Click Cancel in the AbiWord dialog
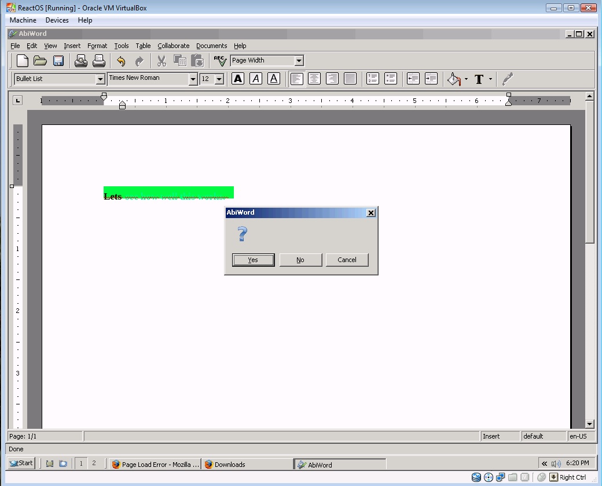Viewport: 602px width, 486px height. (x=347, y=260)
